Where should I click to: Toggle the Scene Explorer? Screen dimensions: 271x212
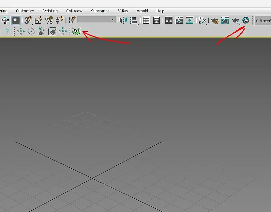click(146, 21)
